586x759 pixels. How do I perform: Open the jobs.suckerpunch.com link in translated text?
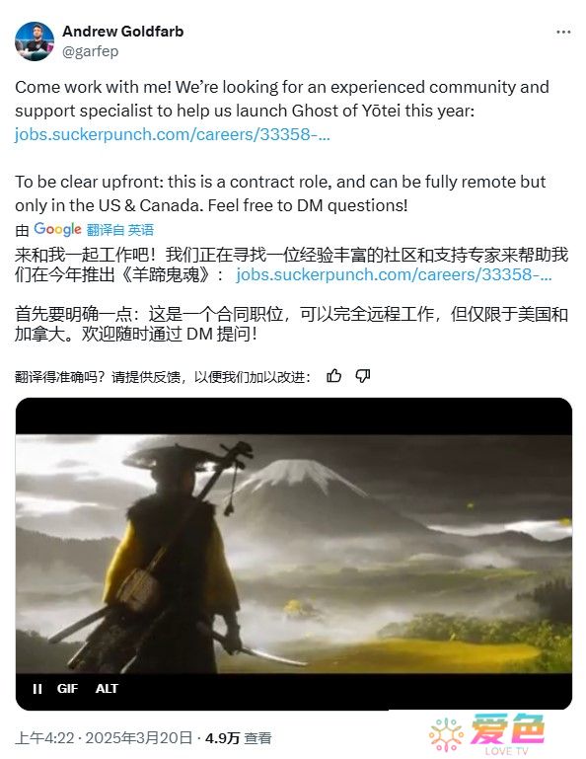click(394, 274)
